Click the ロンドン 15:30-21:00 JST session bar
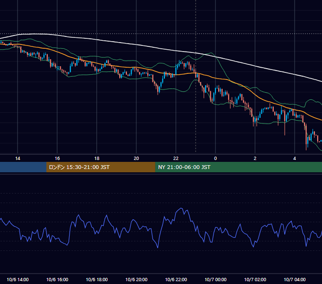The width and height of the screenshot is (322, 284). click(100, 167)
